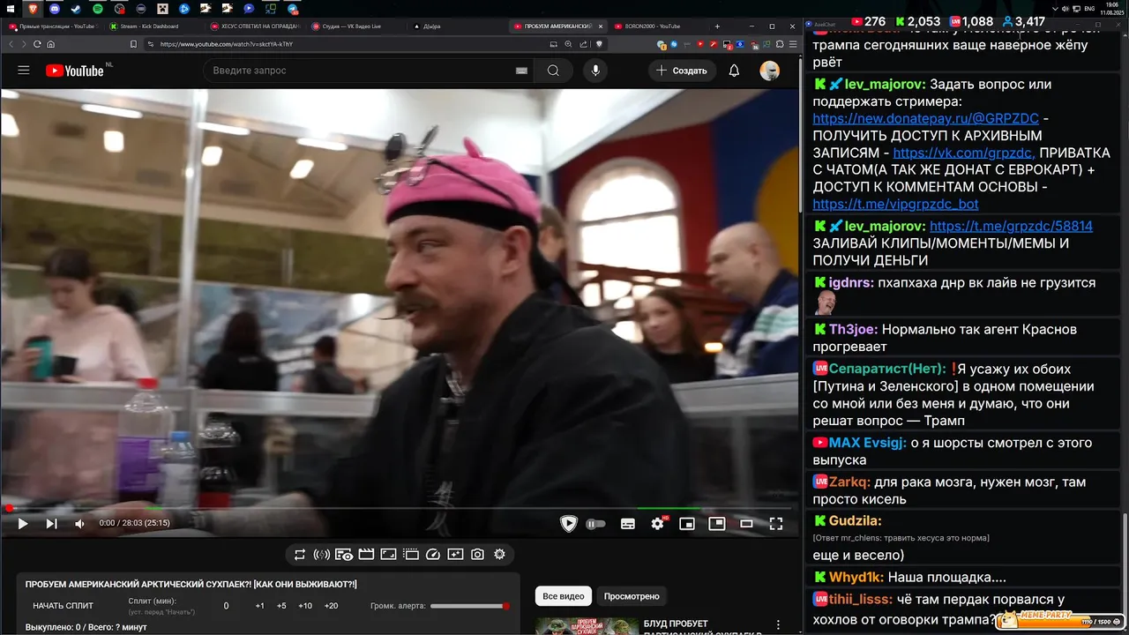Go to the YouTube home logo

click(75, 71)
